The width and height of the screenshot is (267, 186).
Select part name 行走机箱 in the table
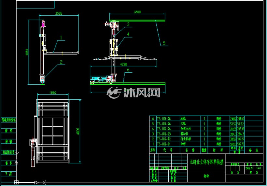pos(186,139)
